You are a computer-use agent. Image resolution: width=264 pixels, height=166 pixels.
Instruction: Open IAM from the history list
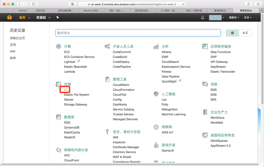click(13, 51)
